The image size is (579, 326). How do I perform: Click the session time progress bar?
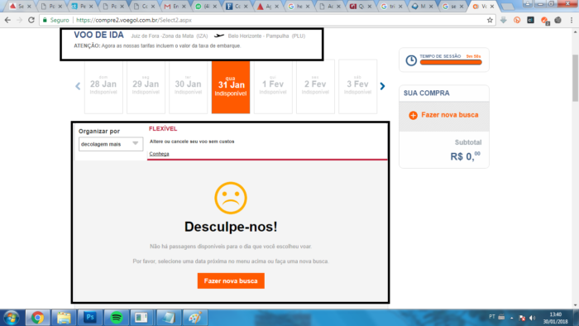[x=451, y=62]
